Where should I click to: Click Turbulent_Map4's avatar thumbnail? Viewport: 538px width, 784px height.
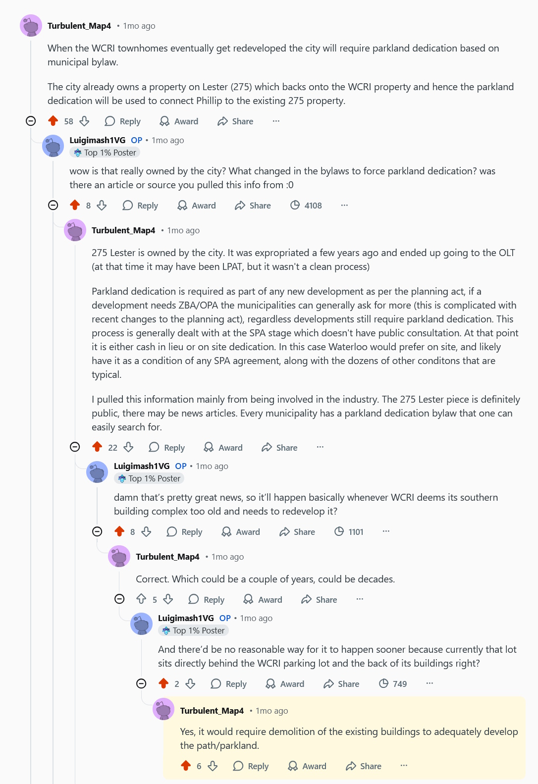coord(31,26)
